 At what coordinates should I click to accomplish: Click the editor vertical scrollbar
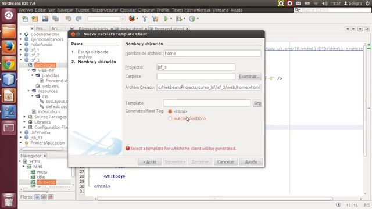tap(366, 100)
